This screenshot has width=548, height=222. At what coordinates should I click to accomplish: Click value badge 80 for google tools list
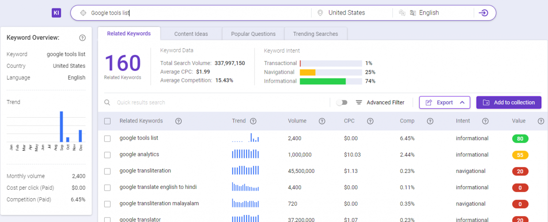(520, 139)
